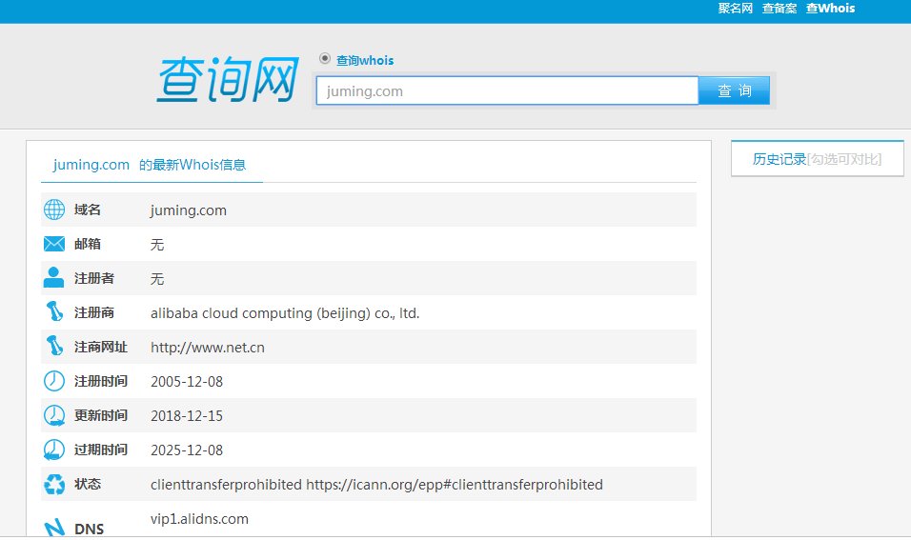Click the vip1.alidns.com DNS entry

tap(199, 518)
